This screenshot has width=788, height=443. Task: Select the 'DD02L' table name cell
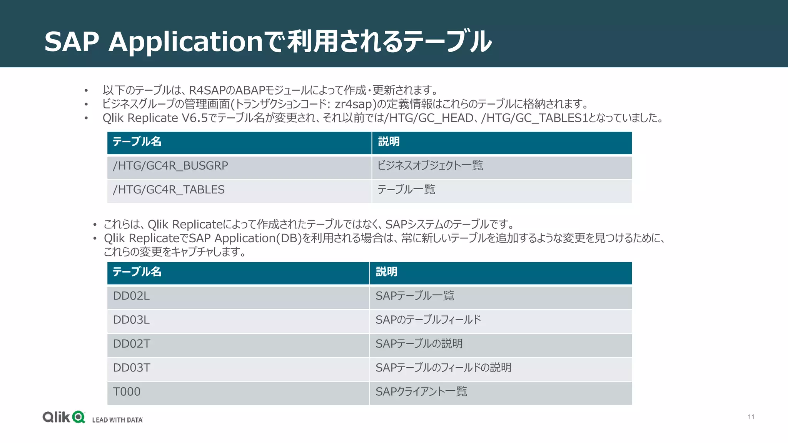(x=238, y=297)
